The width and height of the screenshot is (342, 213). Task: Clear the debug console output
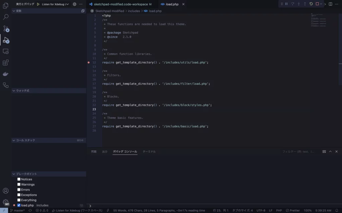pos(324,151)
